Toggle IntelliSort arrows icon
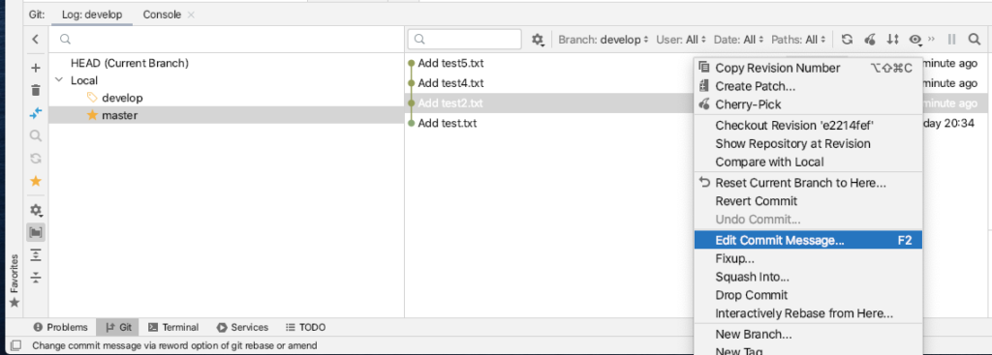Image resolution: width=992 pixels, height=355 pixels. (x=892, y=39)
